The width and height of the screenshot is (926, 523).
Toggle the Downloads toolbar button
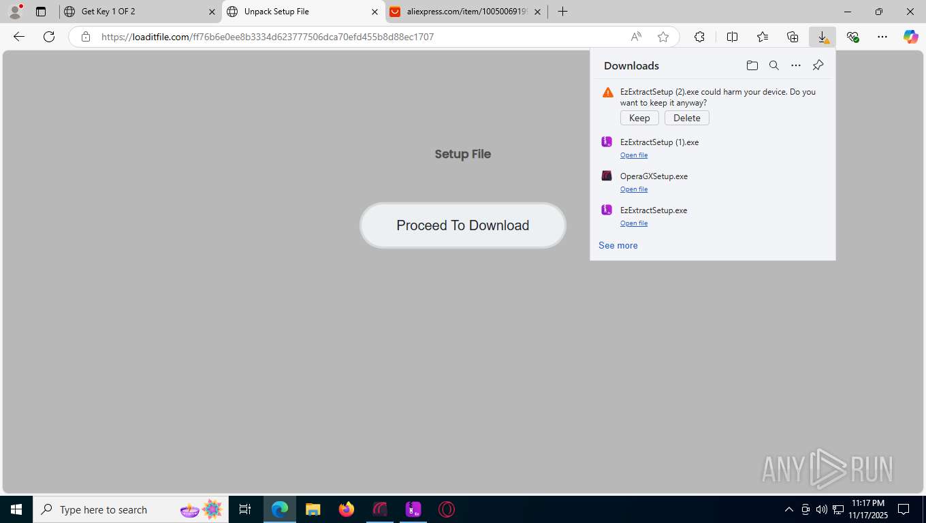[x=823, y=37]
